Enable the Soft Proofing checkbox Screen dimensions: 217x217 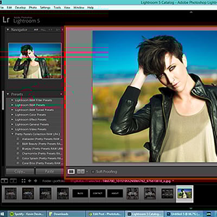(x=93, y=171)
